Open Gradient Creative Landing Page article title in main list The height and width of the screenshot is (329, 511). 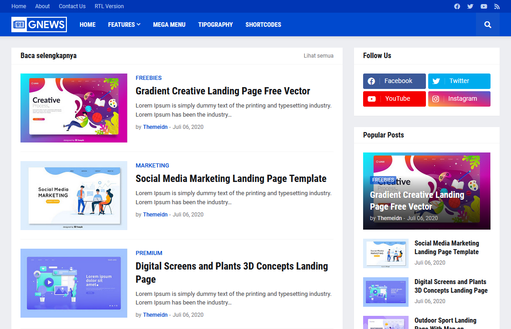(x=223, y=91)
